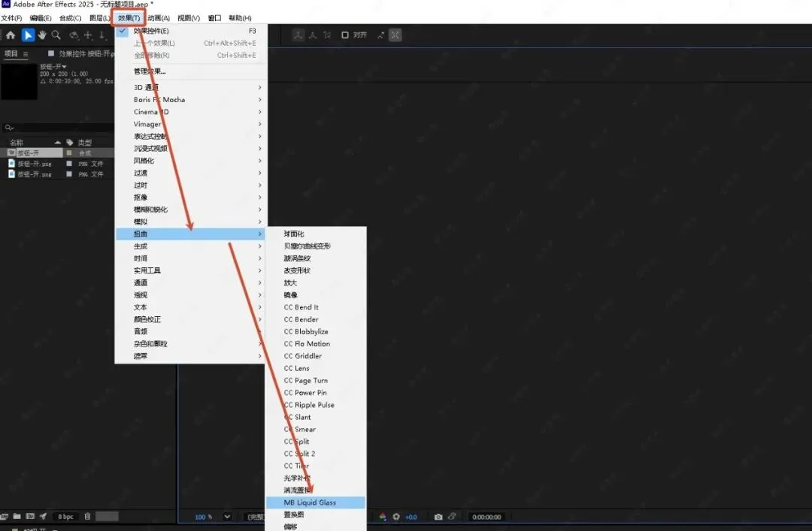This screenshot has width=812, height=531.
Task: Open the 动画(A) menu
Action: [x=159, y=17]
